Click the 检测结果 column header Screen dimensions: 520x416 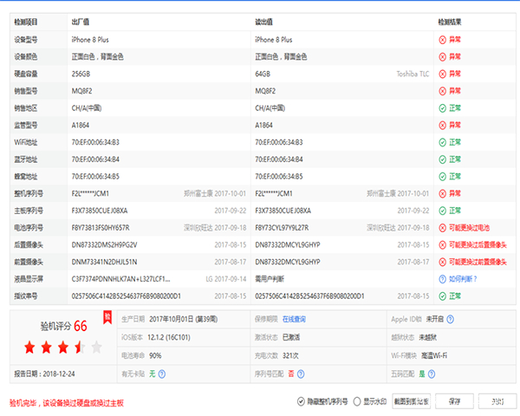pos(450,22)
